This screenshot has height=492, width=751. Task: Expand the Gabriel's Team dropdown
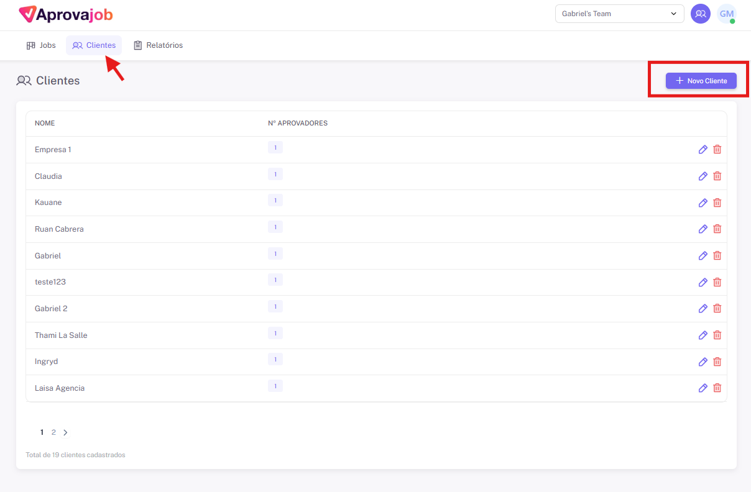pyautogui.click(x=619, y=14)
